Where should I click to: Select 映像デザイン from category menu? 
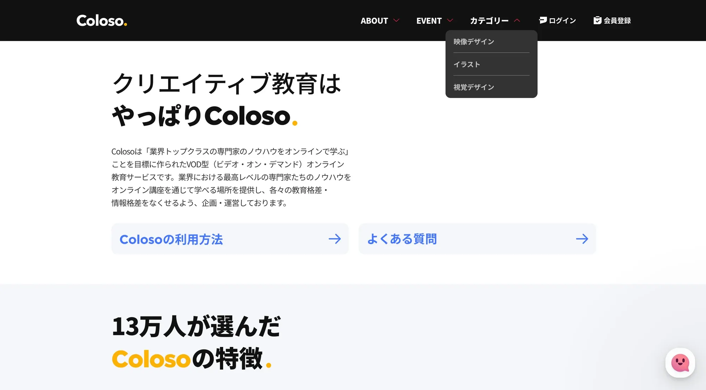tap(491, 42)
